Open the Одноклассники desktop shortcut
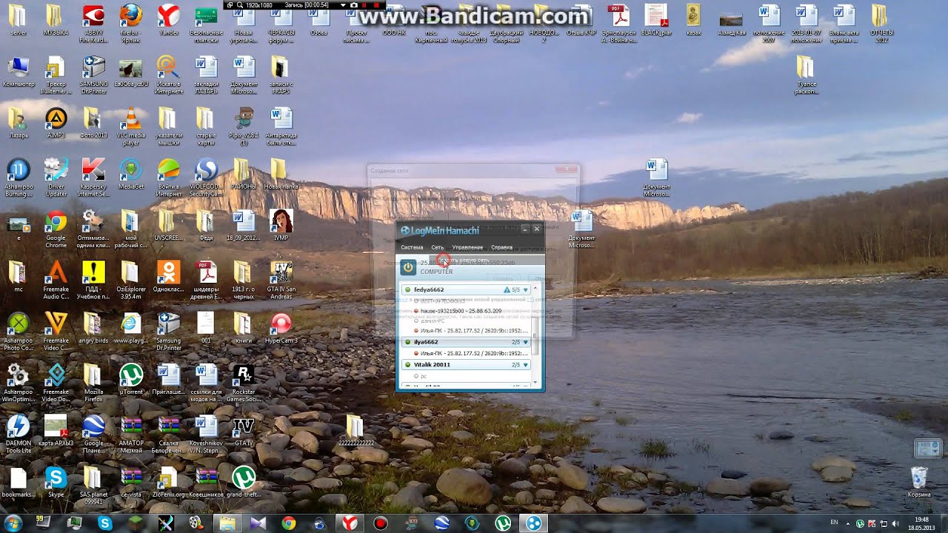The width and height of the screenshot is (948, 533). click(169, 277)
